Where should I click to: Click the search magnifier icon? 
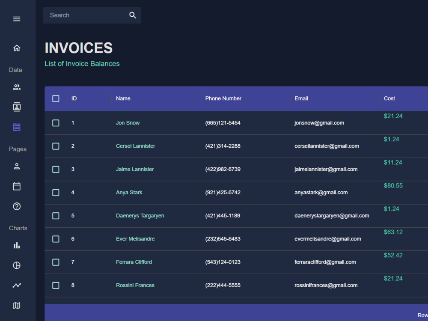pos(133,15)
